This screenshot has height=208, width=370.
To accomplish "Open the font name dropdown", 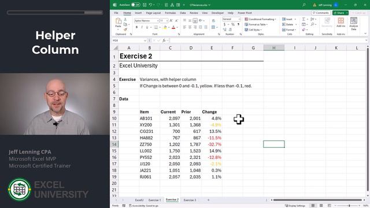I will click(x=158, y=21).
